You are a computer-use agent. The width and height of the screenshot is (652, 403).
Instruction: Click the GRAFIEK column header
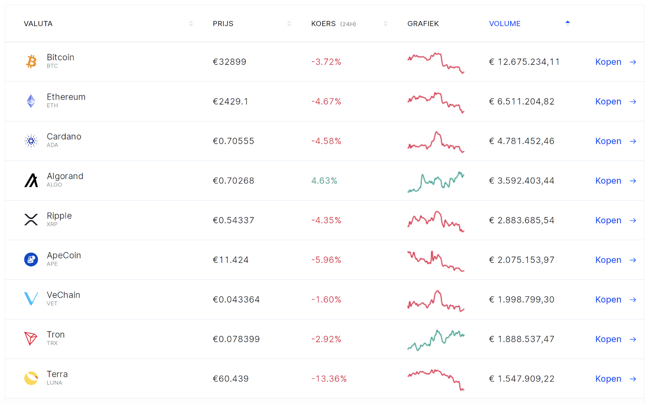click(423, 24)
